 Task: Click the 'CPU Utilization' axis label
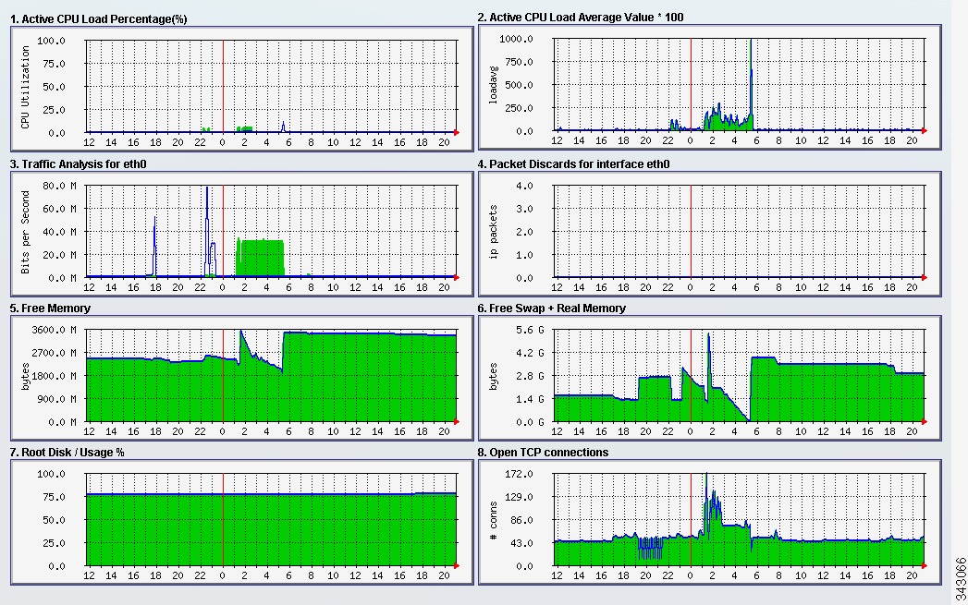coord(25,87)
